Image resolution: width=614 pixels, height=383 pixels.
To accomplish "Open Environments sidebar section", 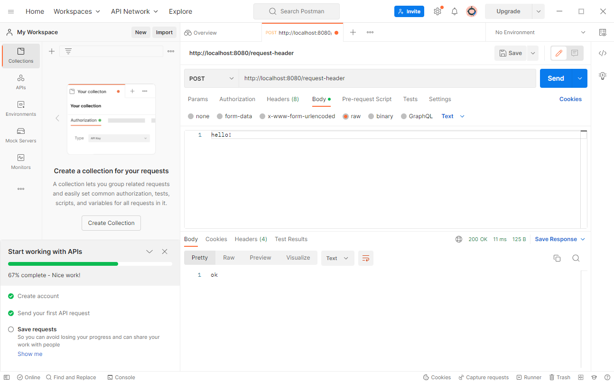I will (x=21, y=109).
